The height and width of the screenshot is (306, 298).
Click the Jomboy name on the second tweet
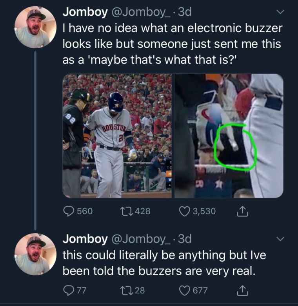point(85,238)
